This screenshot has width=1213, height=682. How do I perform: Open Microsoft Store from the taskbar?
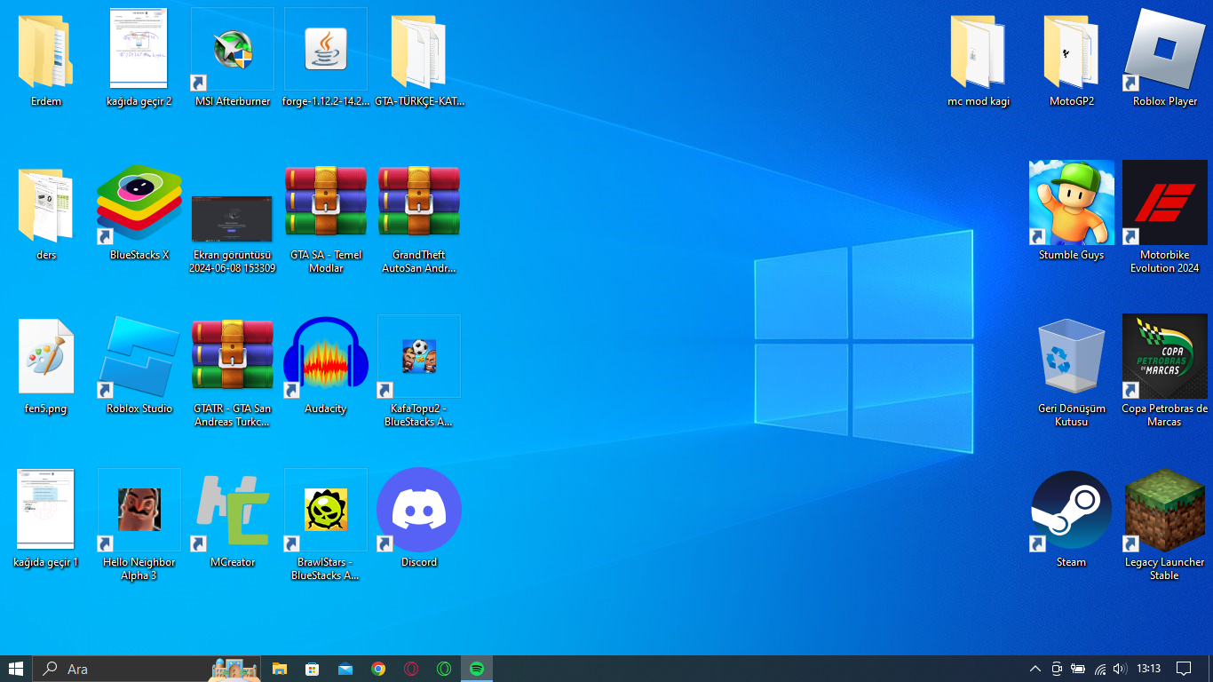[313, 669]
